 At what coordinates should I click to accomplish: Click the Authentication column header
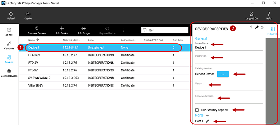pos(128,40)
